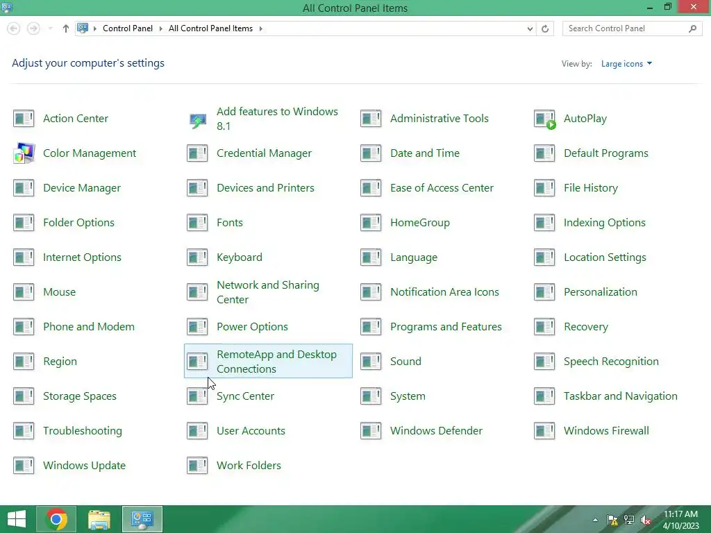This screenshot has height=533, width=711.
Task: Click the search magnifier button
Action: [692, 28]
